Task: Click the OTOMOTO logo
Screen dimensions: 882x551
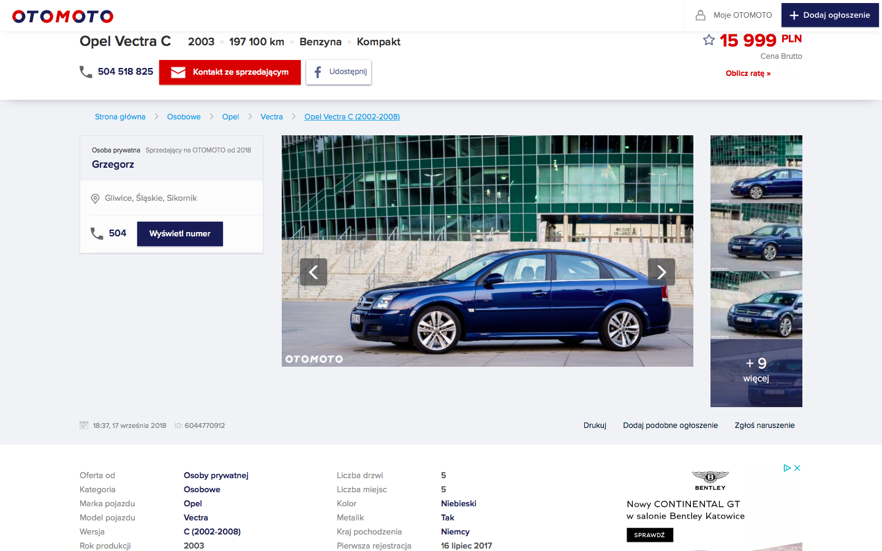Action: point(63,17)
